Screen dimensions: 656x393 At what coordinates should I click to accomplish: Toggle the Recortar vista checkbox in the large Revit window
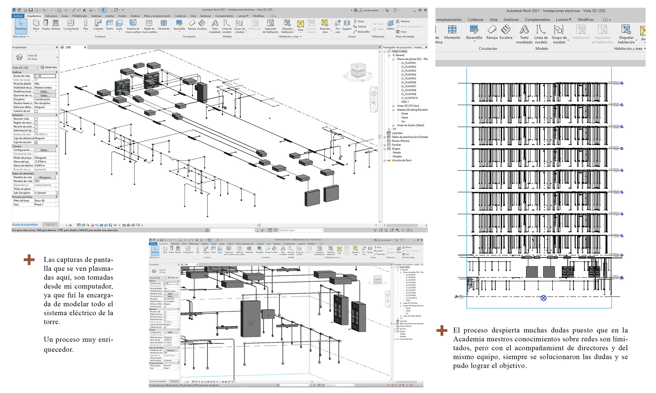point(36,119)
